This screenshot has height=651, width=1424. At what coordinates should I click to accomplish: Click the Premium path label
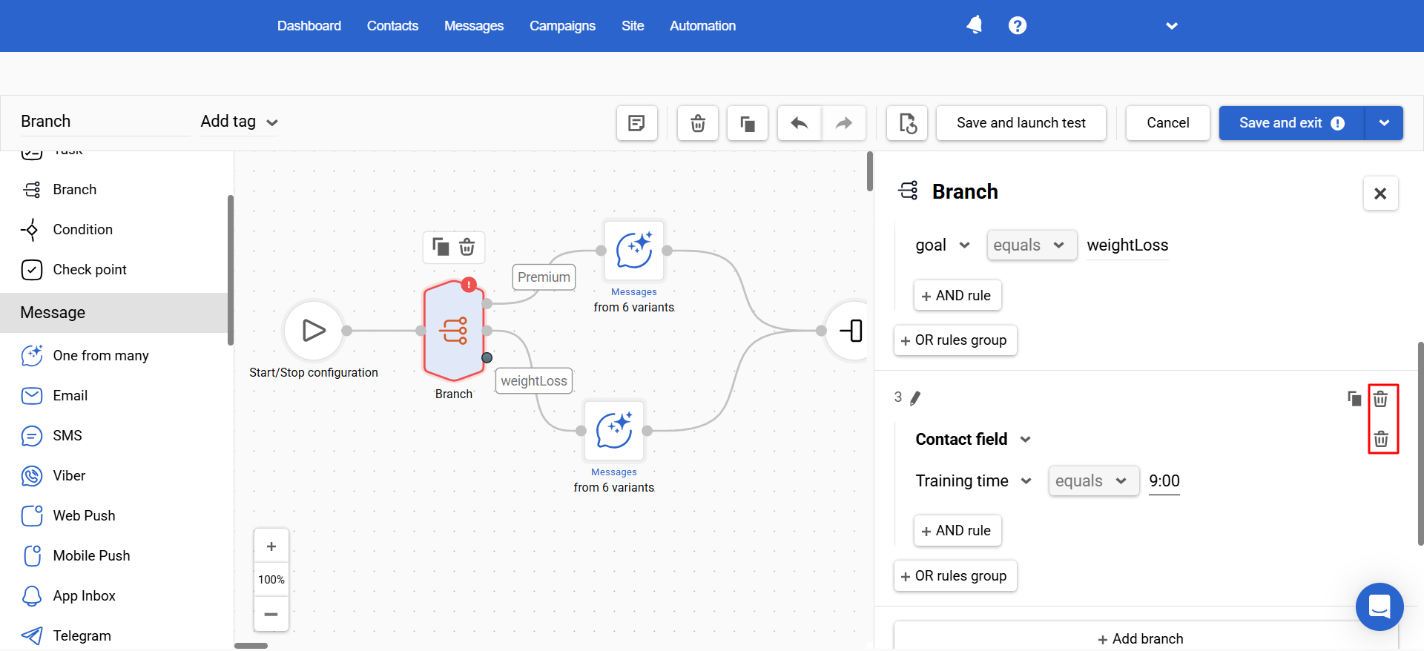coord(544,277)
